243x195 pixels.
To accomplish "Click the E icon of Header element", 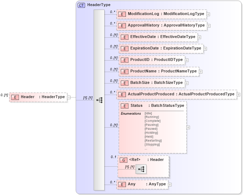I will (x=15, y=97).
